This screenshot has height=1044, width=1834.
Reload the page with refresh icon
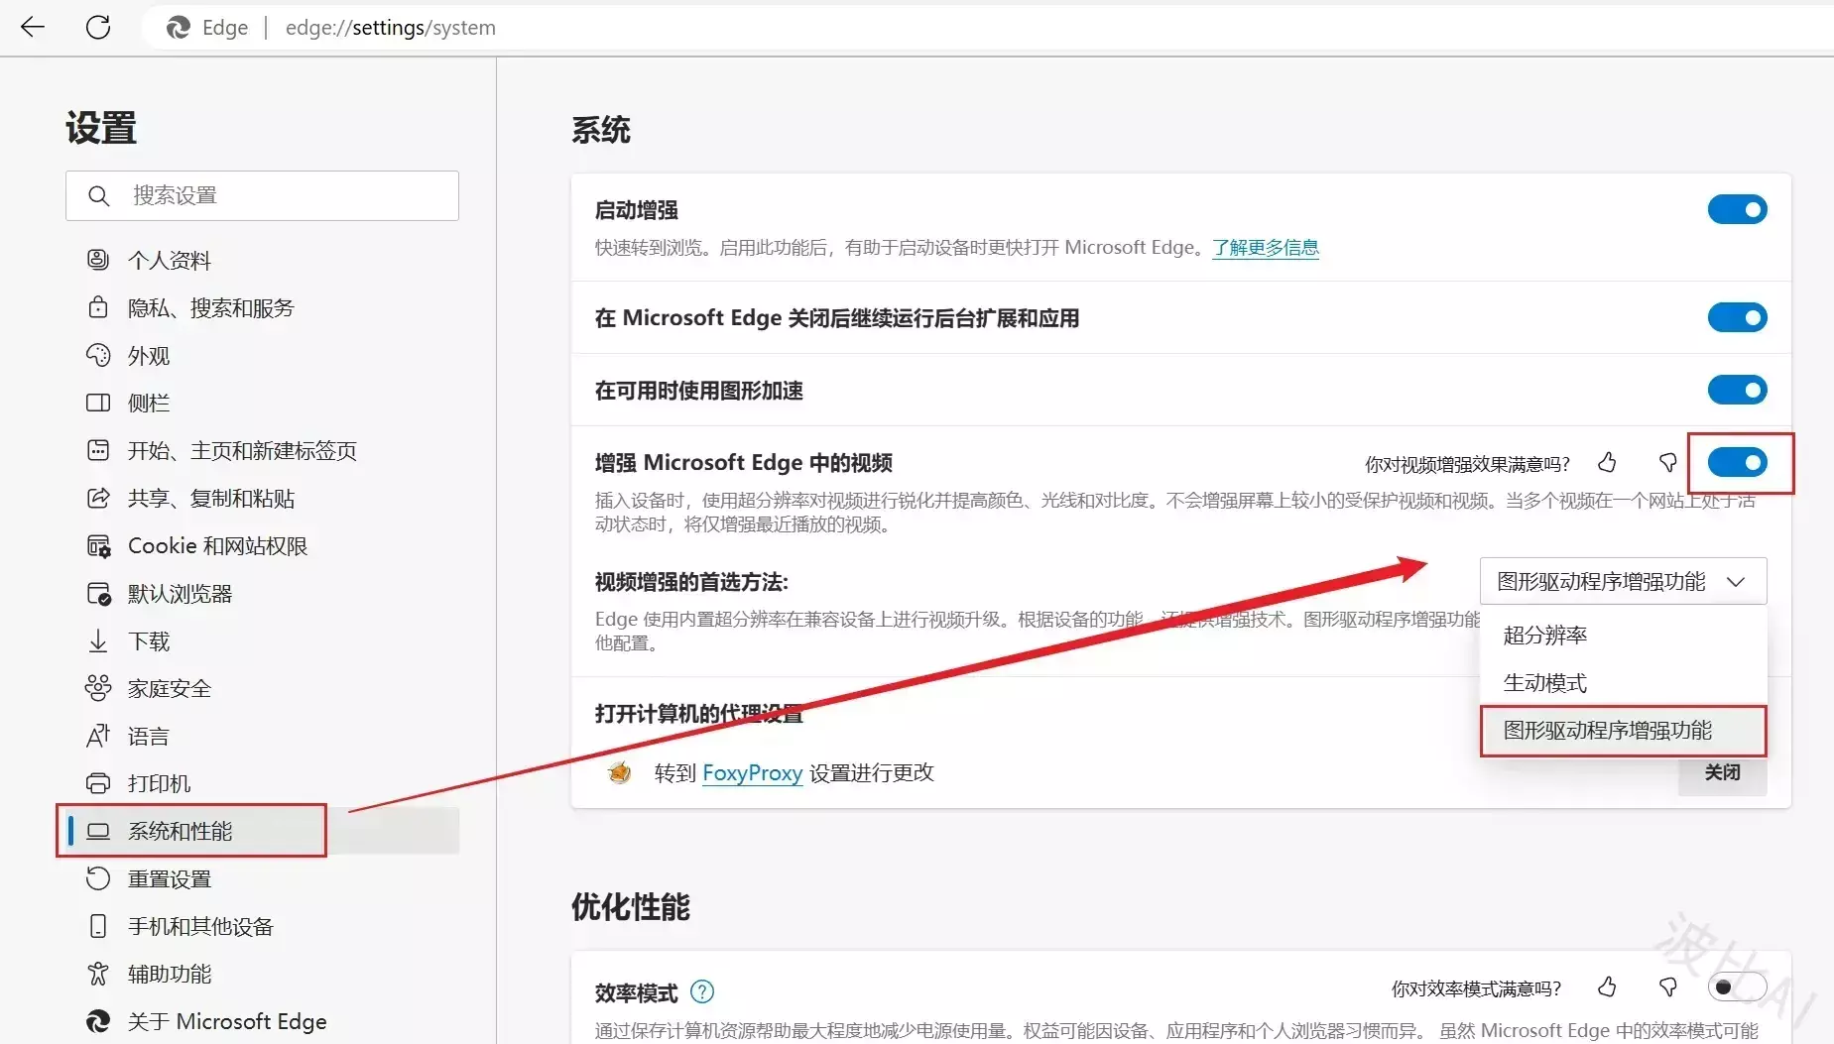click(x=98, y=27)
